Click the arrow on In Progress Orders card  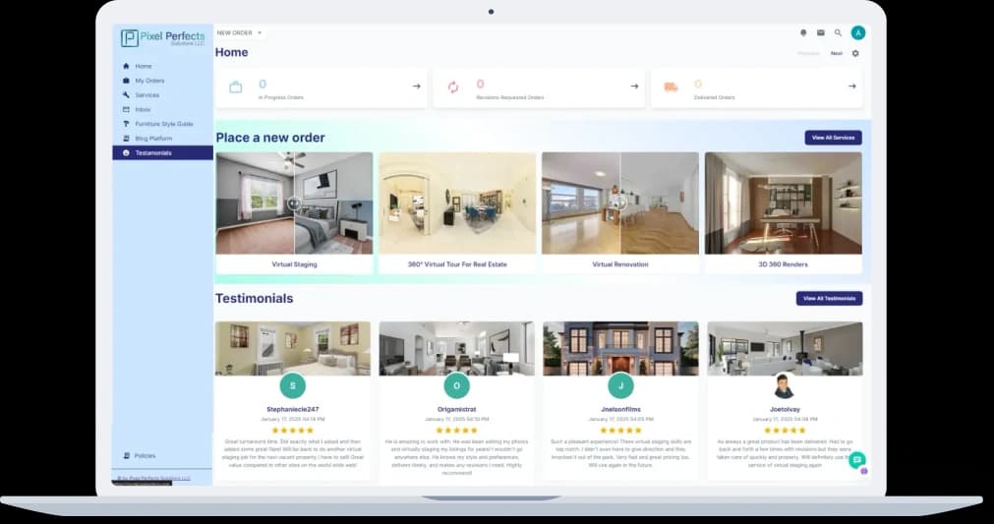click(417, 87)
